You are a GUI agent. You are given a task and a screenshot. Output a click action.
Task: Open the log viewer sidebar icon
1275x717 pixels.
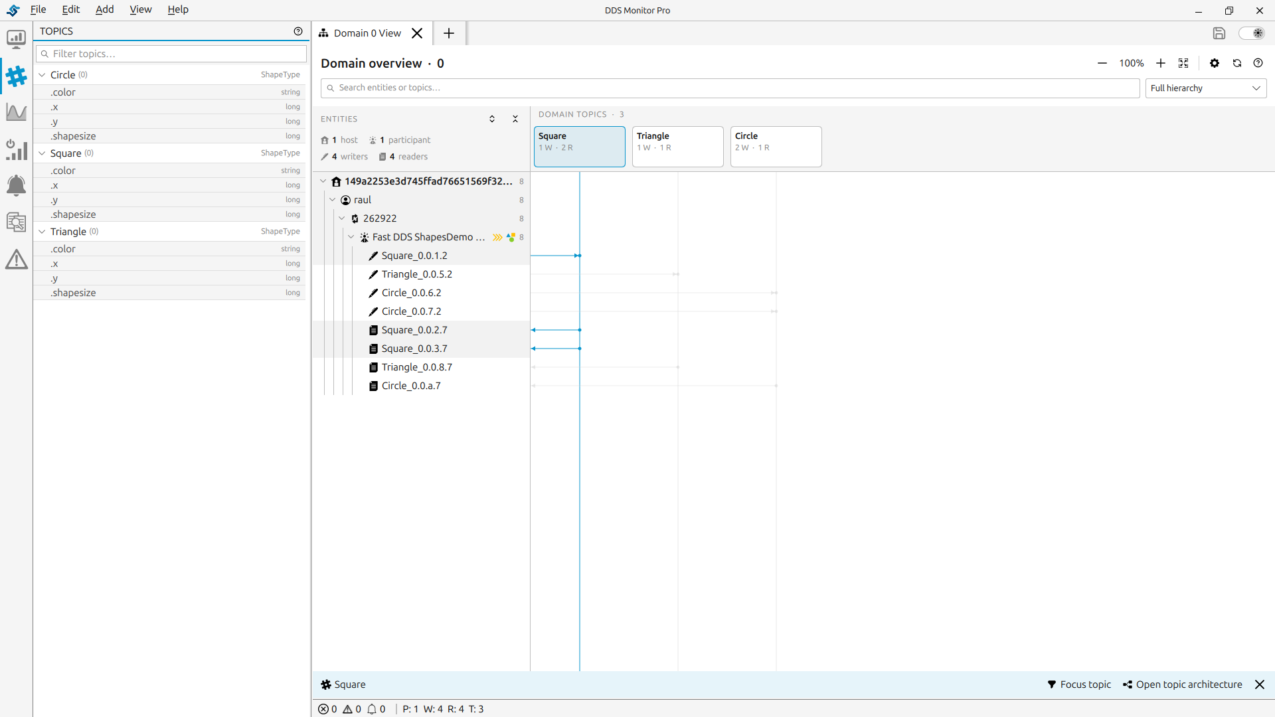point(16,222)
